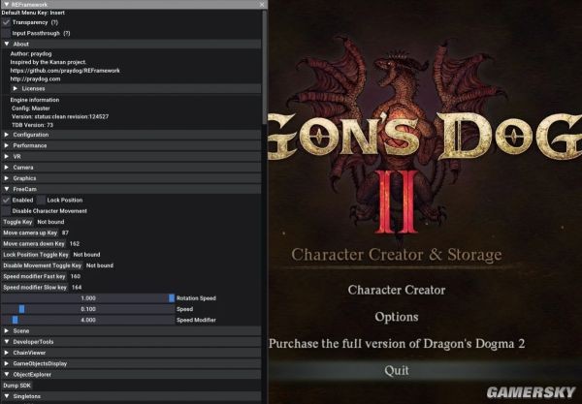Screen dimensions: 582x404
Task: Click the 164 value beside Speed modifier Slow key
Action: tap(77, 287)
